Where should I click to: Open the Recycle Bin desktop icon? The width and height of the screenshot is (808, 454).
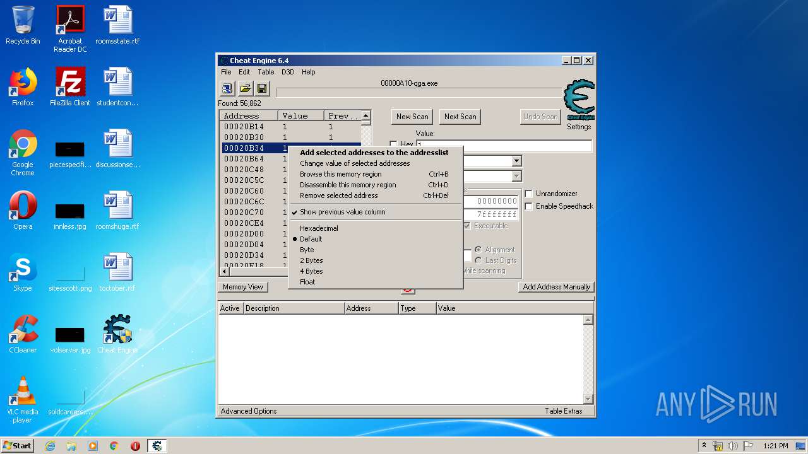(x=23, y=25)
